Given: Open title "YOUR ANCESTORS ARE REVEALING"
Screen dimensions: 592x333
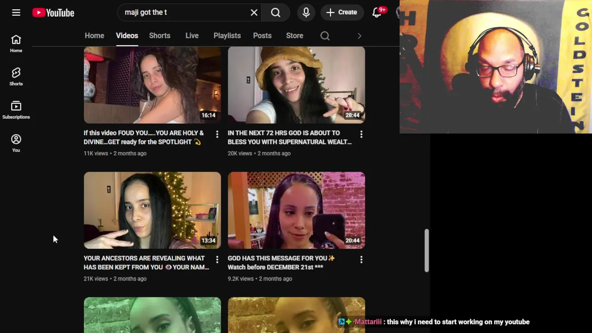Looking at the screenshot, I should point(146,263).
